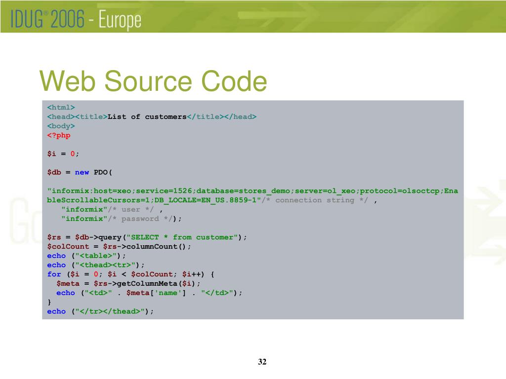Click the 'SELECT * from customer' string
The image size is (506, 379).
[x=182, y=237]
